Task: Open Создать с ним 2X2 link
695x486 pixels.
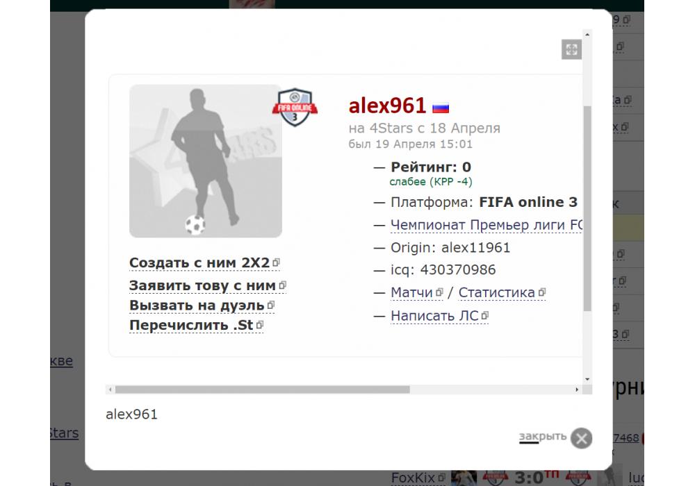Action: click(199, 262)
